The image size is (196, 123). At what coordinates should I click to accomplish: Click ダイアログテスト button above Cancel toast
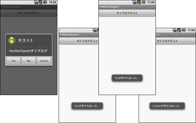(176, 41)
